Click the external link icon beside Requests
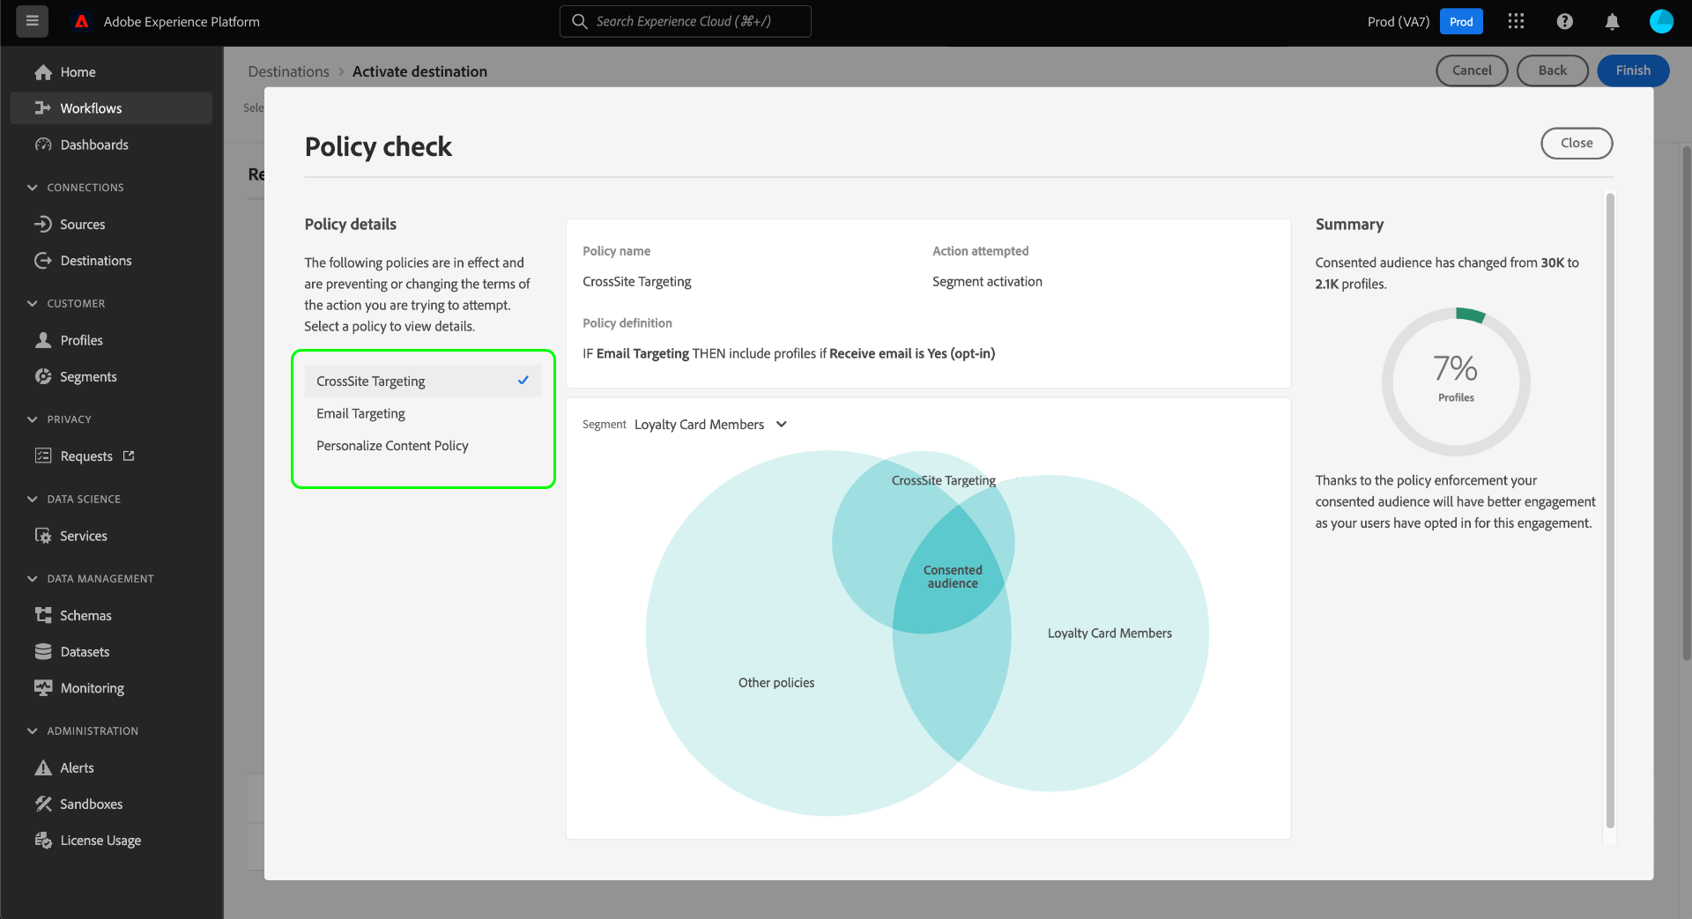 129,456
